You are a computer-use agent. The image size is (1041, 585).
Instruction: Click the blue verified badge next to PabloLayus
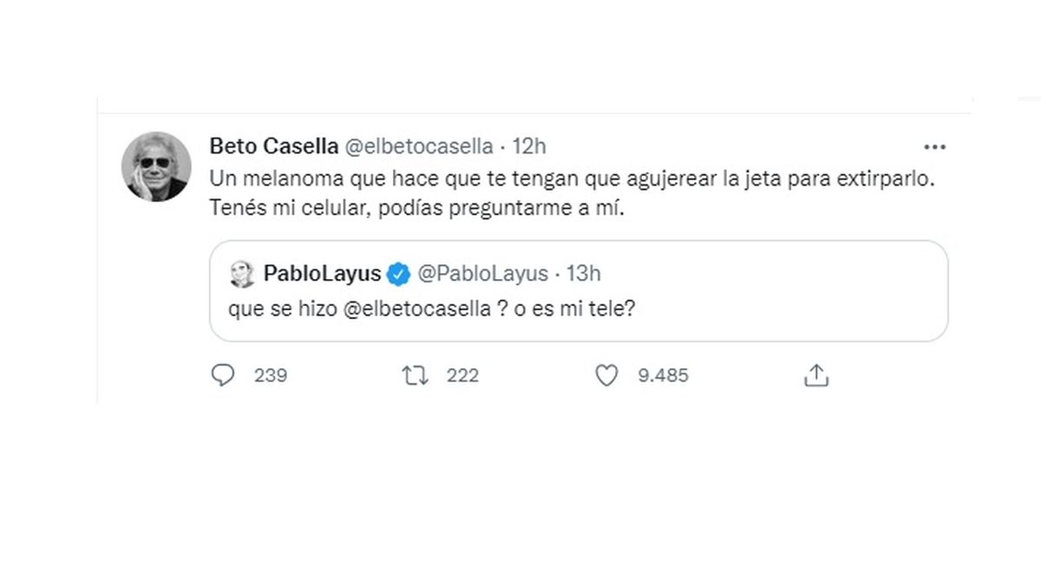point(398,274)
